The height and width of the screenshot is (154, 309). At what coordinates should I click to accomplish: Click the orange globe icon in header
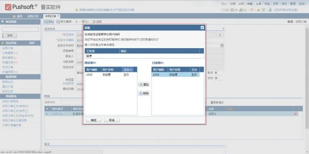(251, 10)
